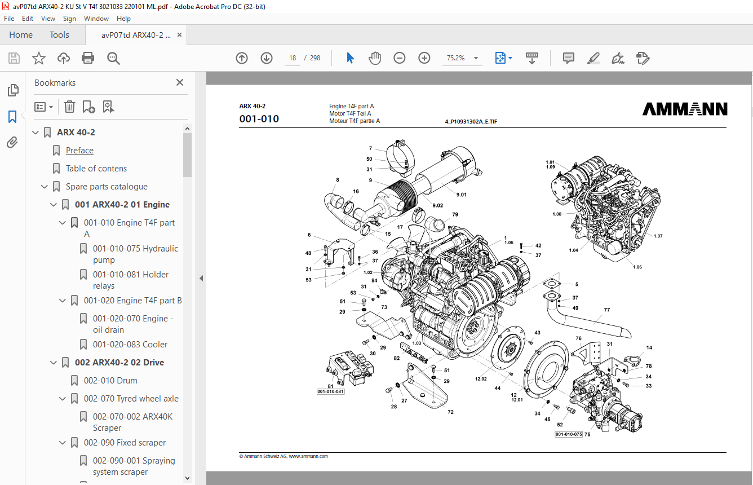753x485 pixels.
Task: Click the cloud upload icon
Action: (64, 58)
